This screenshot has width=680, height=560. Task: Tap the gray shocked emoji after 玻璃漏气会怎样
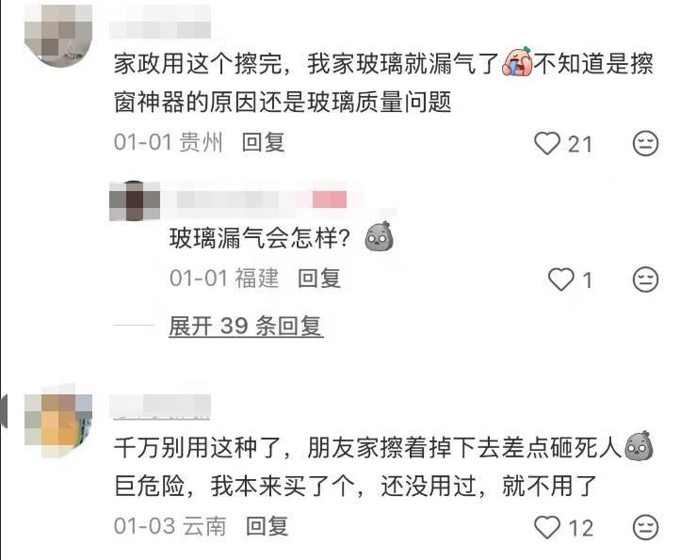[x=380, y=236]
